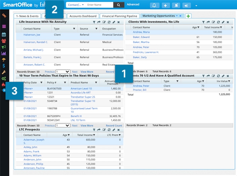Click refresh icon in Qualified Account panel
237x176 pixels.
218,76
